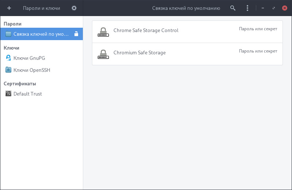Image resolution: width=292 pixels, height=190 pixels.
Task: Click the lock icon beside Chromium Safe Storage
Action: [x=103, y=54]
